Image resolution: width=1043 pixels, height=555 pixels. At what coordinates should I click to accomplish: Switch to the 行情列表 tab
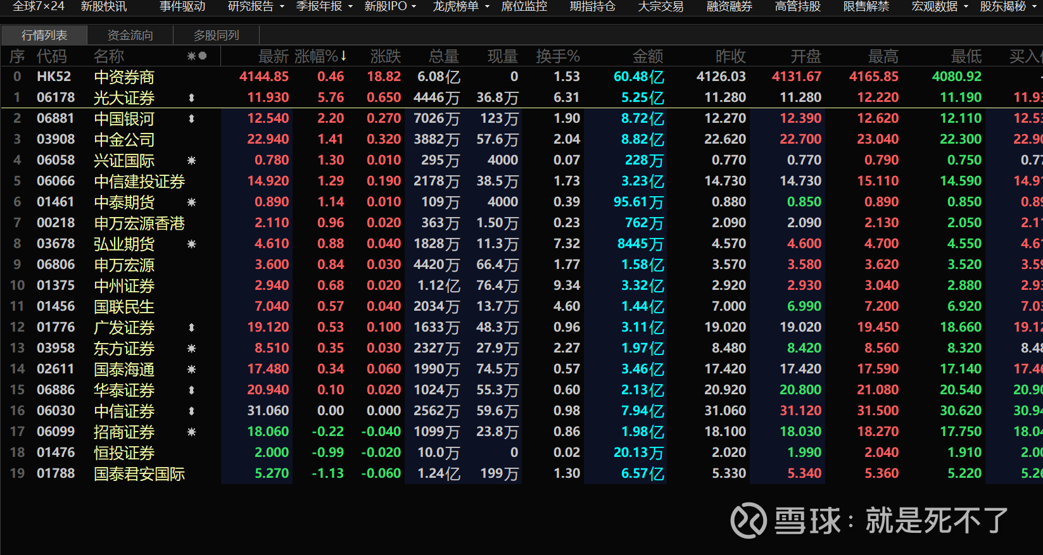pyautogui.click(x=44, y=35)
